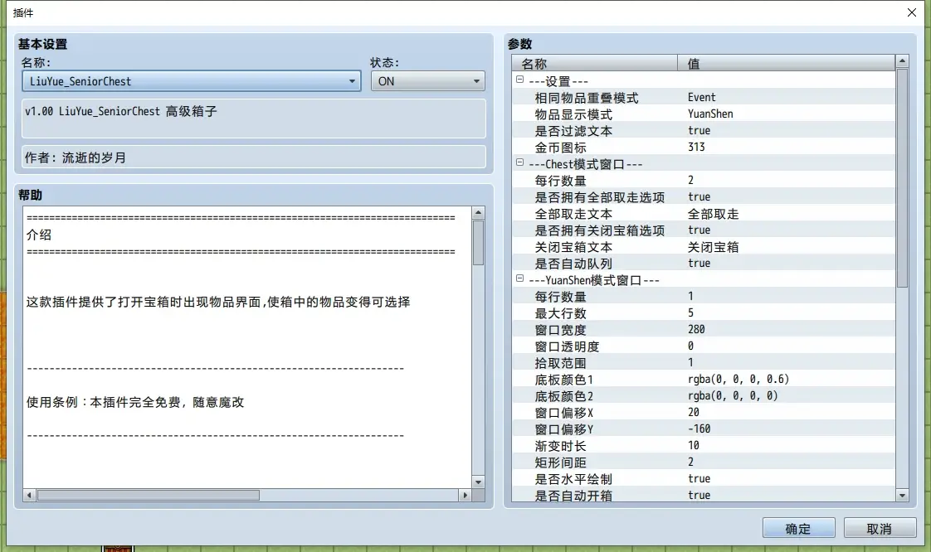The height and width of the screenshot is (552, 931).
Task: Select the 渐变时长 parameter row
Action: tap(704, 445)
